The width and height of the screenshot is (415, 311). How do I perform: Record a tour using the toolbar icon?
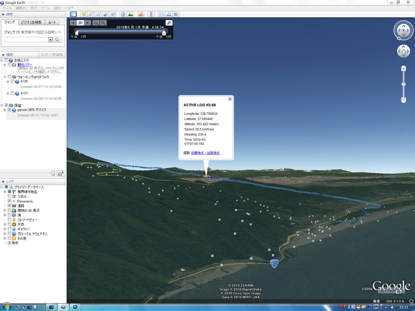pos(113,14)
